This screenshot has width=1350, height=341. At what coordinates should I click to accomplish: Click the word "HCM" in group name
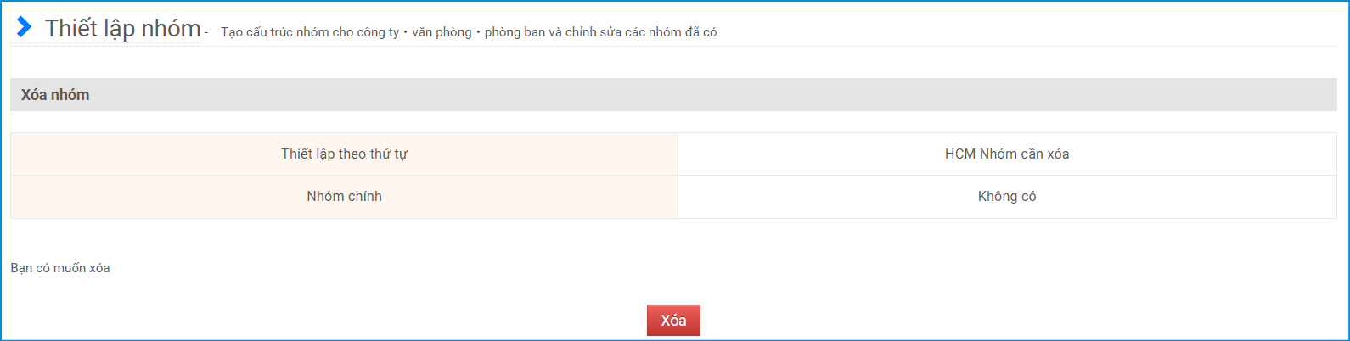click(960, 154)
